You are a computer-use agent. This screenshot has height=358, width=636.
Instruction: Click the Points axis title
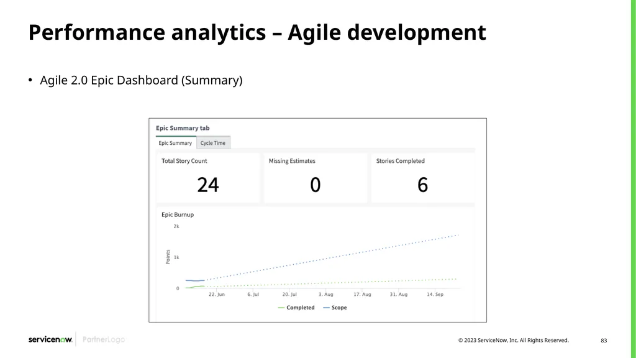(168, 257)
